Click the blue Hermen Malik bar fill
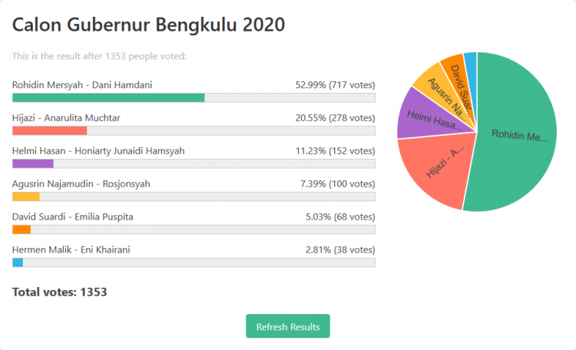The width and height of the screenshot is (576, 350). pyautogui.click(x=18, y=262)
